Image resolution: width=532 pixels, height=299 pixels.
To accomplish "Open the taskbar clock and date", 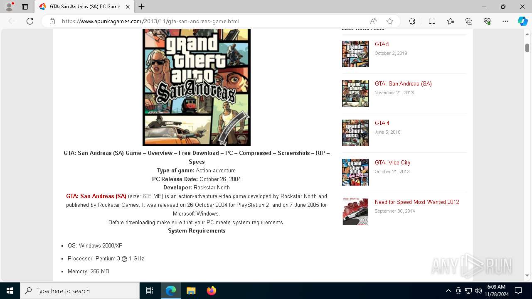I will [496, 291].
